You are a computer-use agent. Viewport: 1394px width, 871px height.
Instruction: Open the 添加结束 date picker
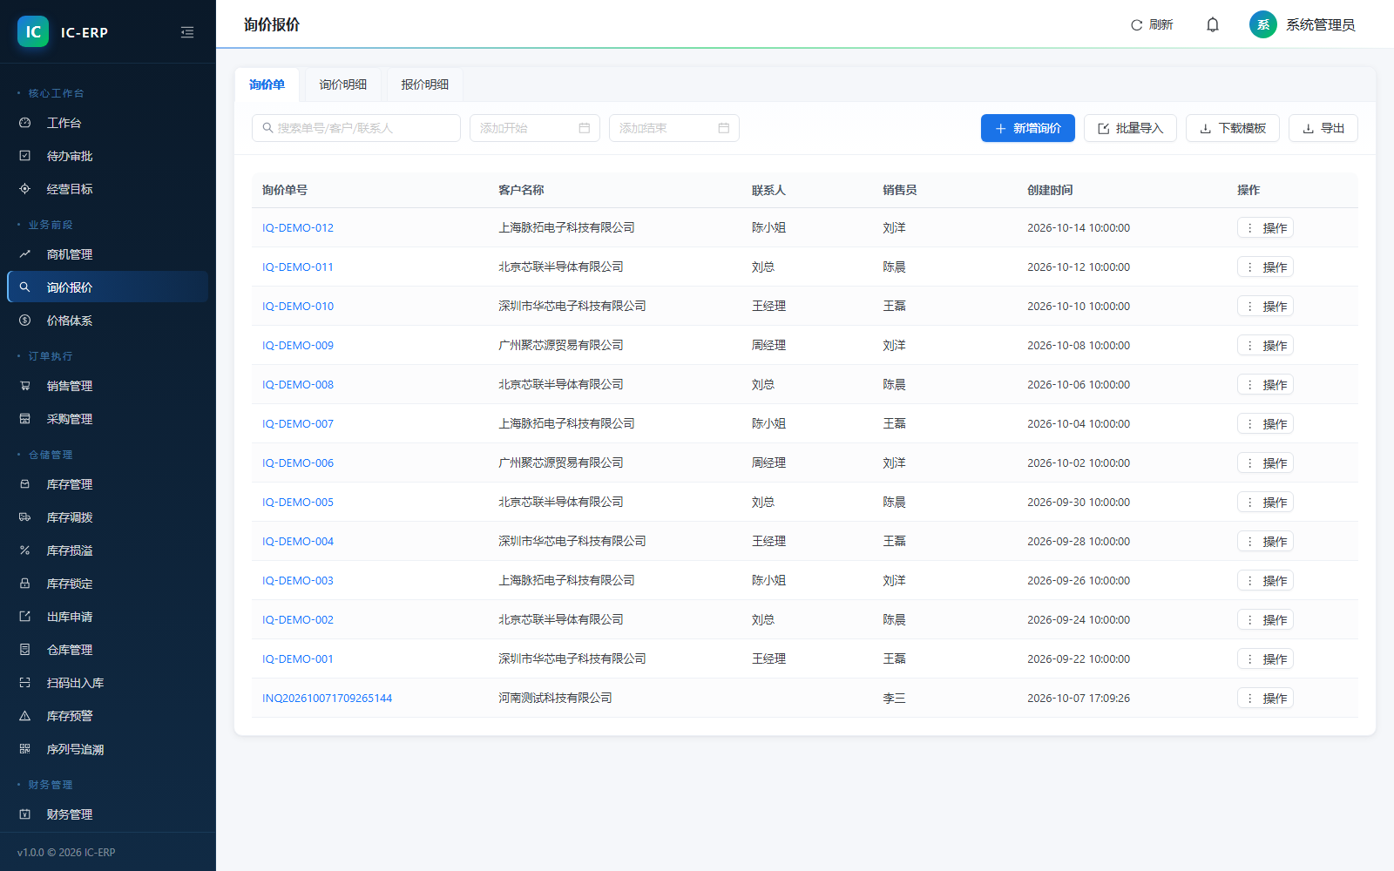(x=674, y=128)
